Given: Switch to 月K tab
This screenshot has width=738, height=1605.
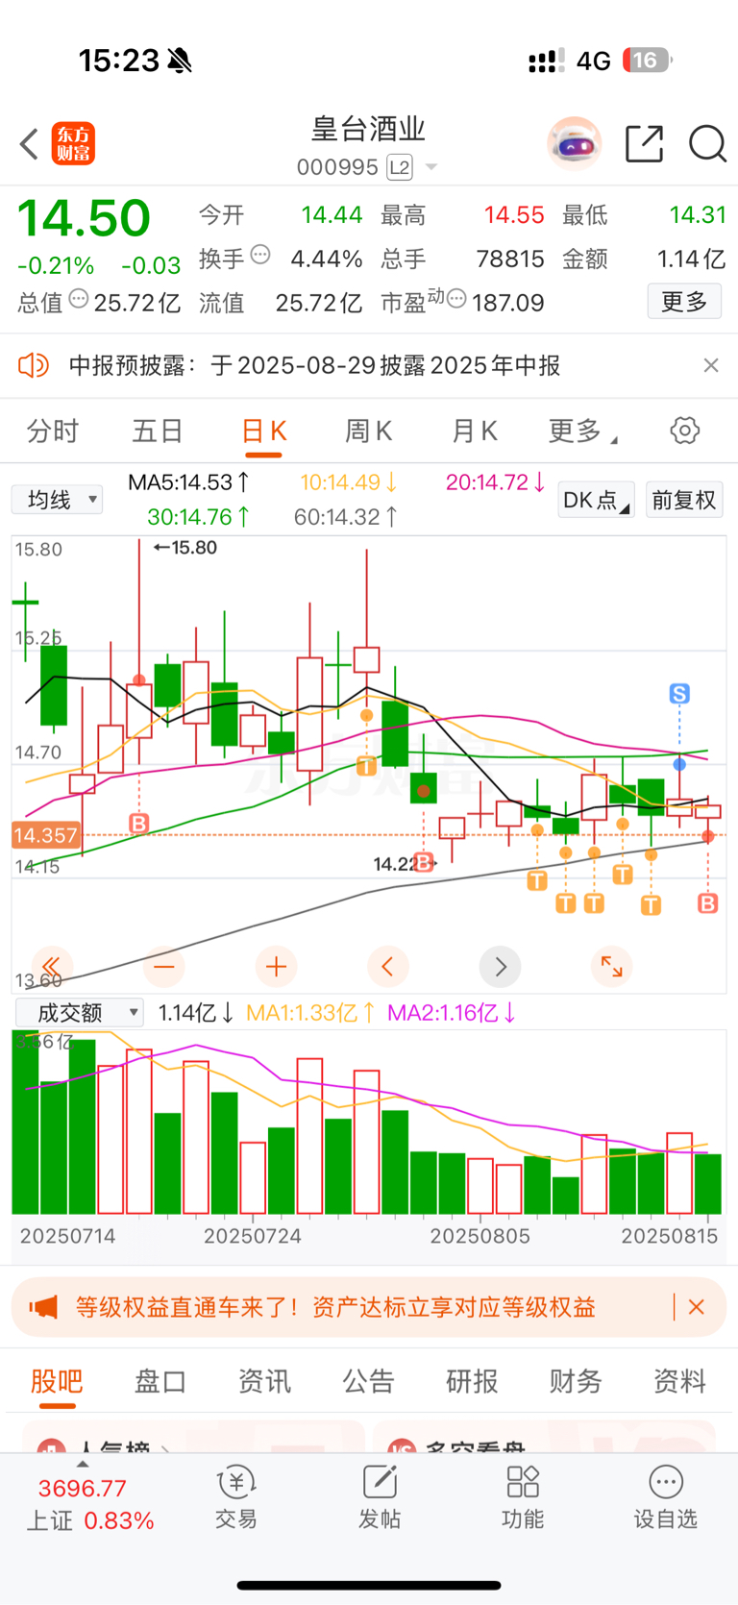Looking at the screenshot, I should pyautogui.click(x=475, y=432).
